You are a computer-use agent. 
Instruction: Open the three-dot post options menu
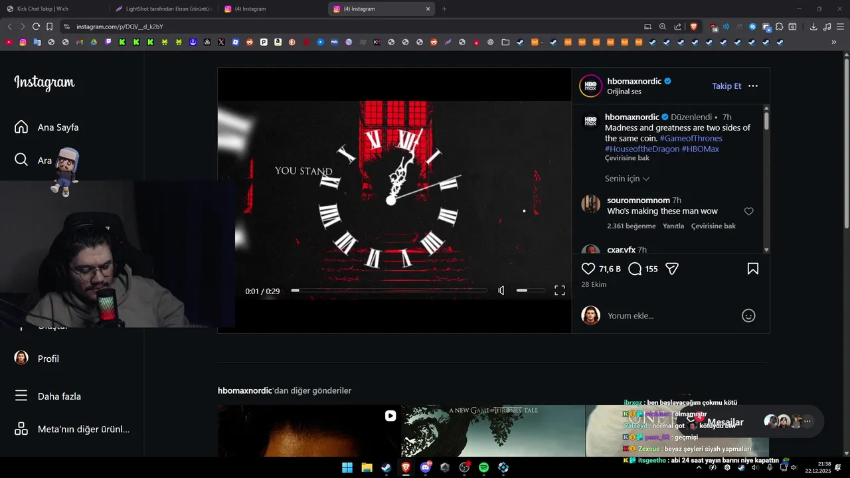[753, 86]
